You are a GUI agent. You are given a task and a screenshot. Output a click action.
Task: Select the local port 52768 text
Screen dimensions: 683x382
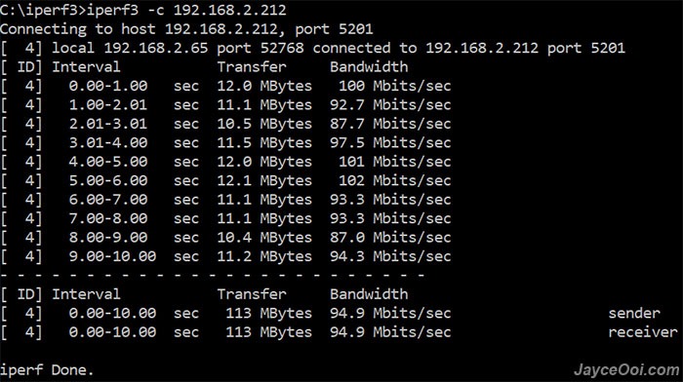pyautogui.click(x=261, y=48)
